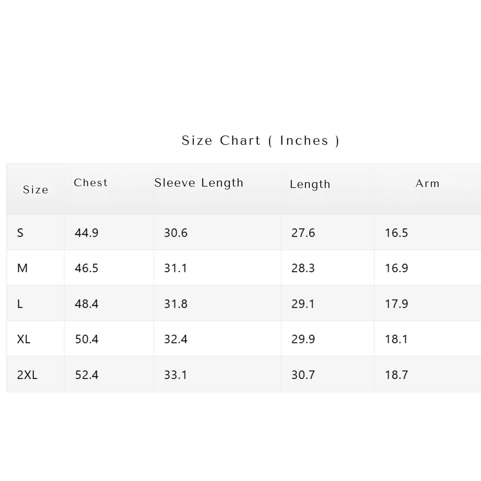The image size is (481, 481).
Task: Click the Length column header
Action: click(x=310, y=184)
